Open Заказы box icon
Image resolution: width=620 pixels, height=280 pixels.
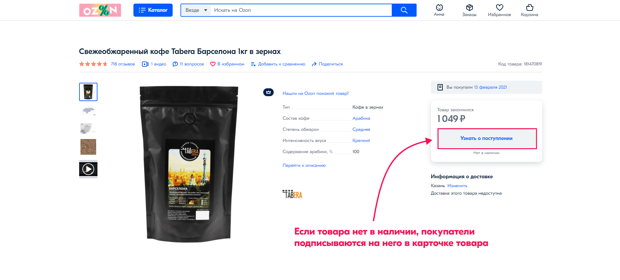(x=469, y=8)
